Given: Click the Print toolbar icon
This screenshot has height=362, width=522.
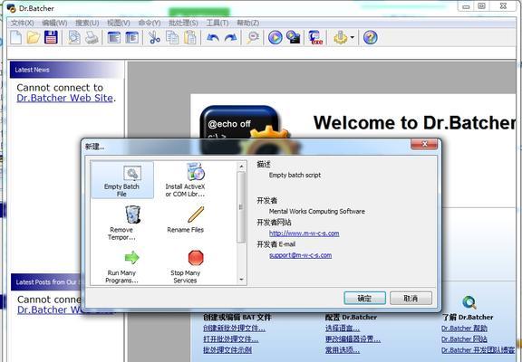Looking at the screenshot, I should (92, 37).
